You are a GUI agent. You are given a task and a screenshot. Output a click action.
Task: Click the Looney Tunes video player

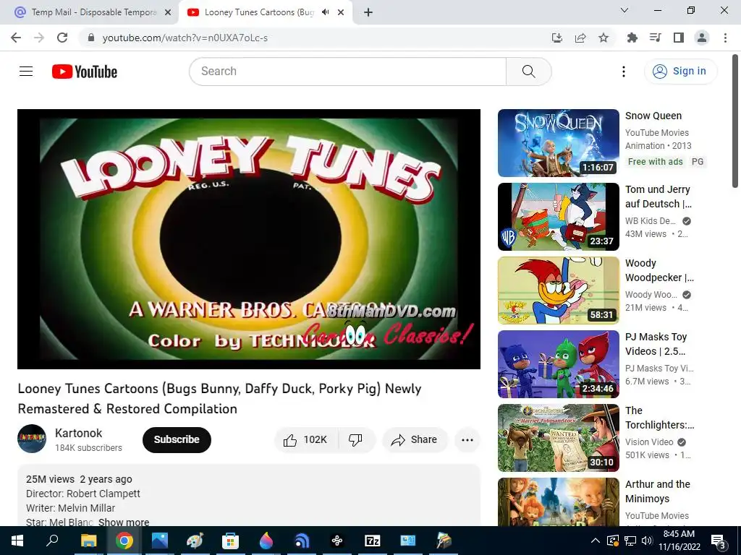tap(249, 238)
